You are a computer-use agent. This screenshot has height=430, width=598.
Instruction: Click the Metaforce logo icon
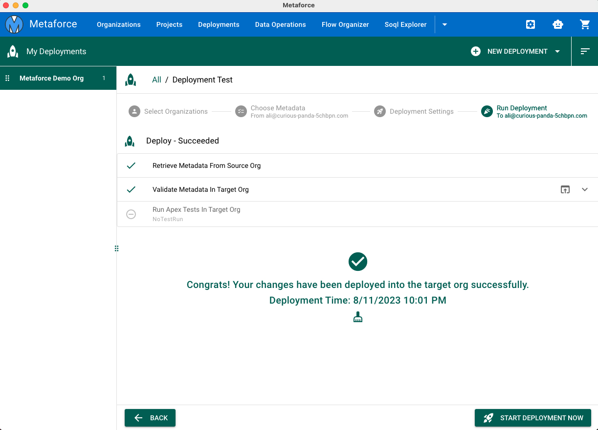[x=14, y=24]
